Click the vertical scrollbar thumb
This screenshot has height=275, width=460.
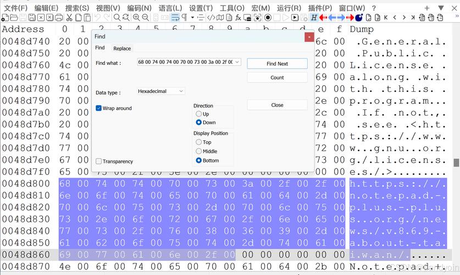(456, 162)
